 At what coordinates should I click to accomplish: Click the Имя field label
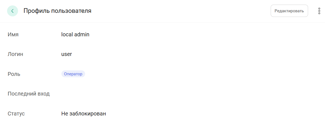(13, 35)
